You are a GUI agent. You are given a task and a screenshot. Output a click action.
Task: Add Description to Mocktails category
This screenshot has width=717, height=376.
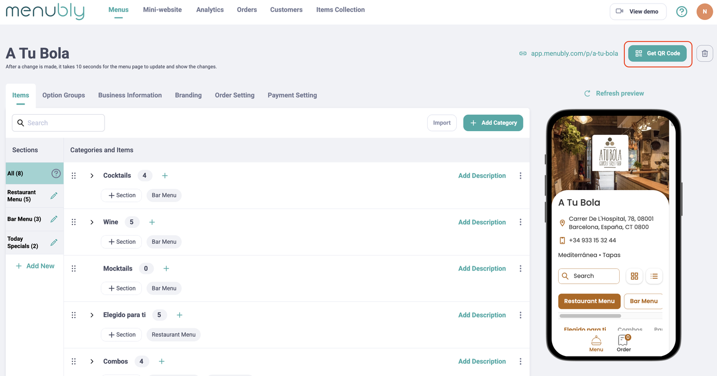click(x=482, y=268)
